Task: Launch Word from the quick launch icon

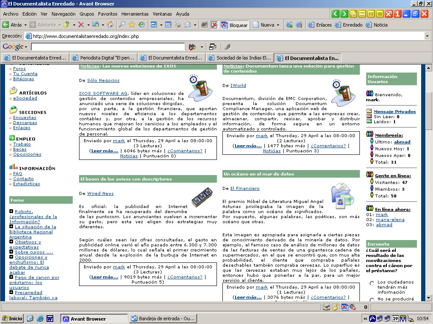Action: tap(50, 319)
